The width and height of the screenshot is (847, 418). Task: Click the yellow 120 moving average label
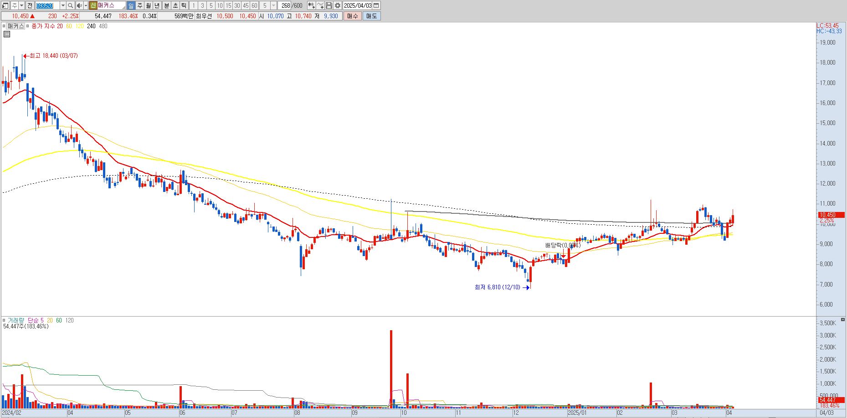click(x=80, y=26)
